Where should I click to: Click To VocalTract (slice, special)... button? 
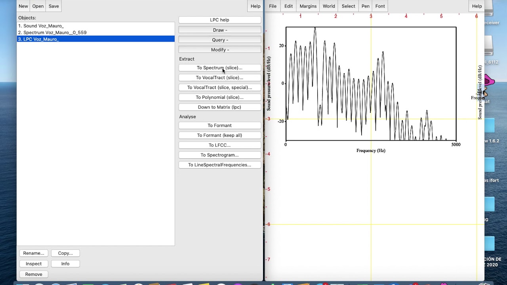[220, 87]
